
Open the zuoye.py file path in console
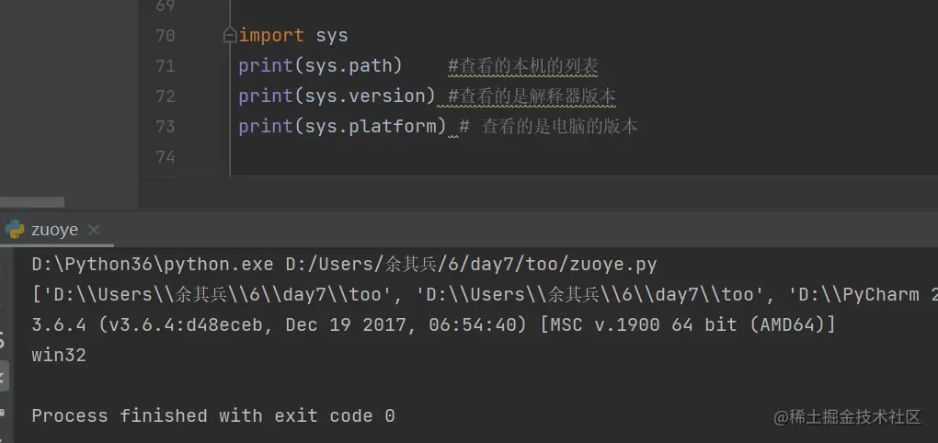point(471,265)
